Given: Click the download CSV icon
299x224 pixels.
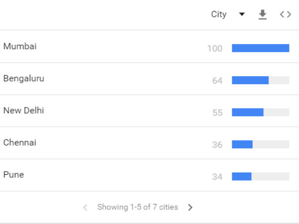Looking at the screenshot, I should pos(263,15).
